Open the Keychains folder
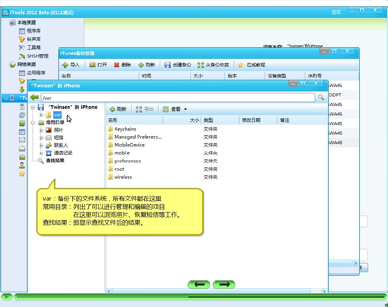Viewport: 388px width, 307px height. pyautogui.click(x=125, y=129)
